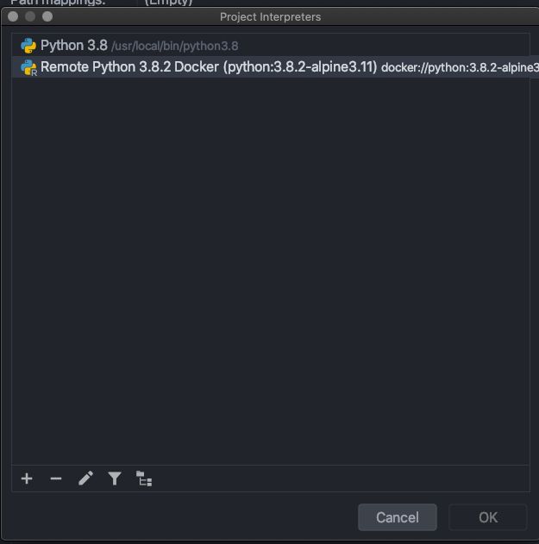Show interpreter paths tree icon
Viewport: 539px width, 544px height.
pyautogui.click(x=144, y=478)
